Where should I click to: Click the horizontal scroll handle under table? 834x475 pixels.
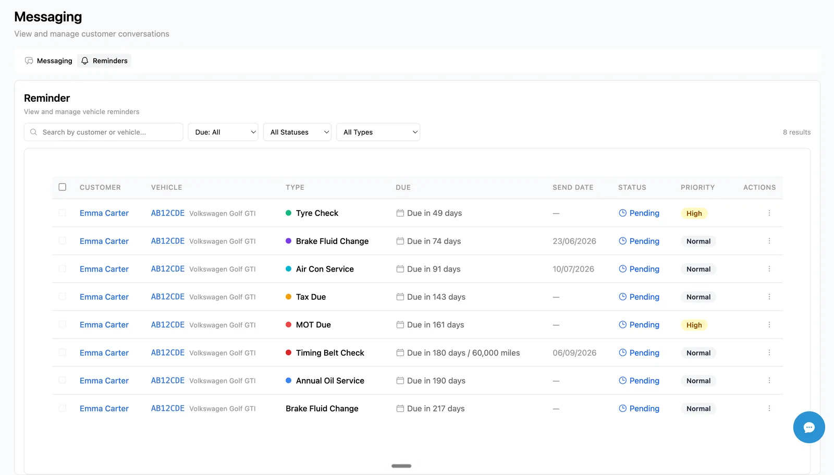click(x=401, y=466)
